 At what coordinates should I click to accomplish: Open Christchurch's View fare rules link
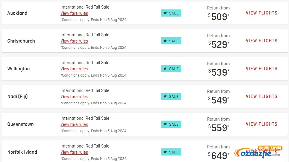pos(74,41)
